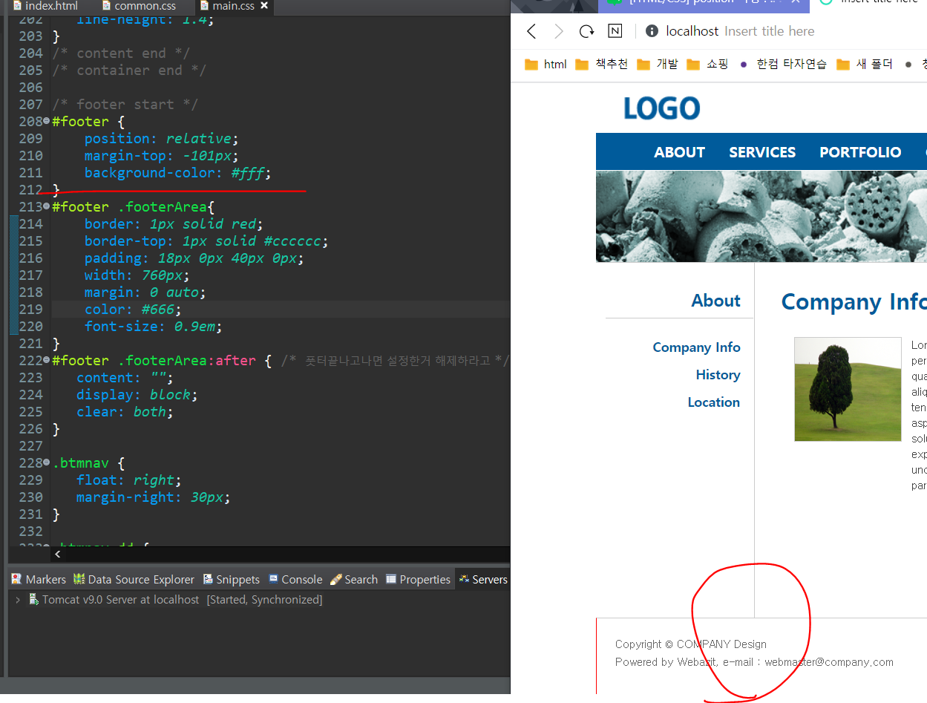This screenshot has width=927, height=703.
Task: Open the 책추천 bookmark folder
Action: 602,65
